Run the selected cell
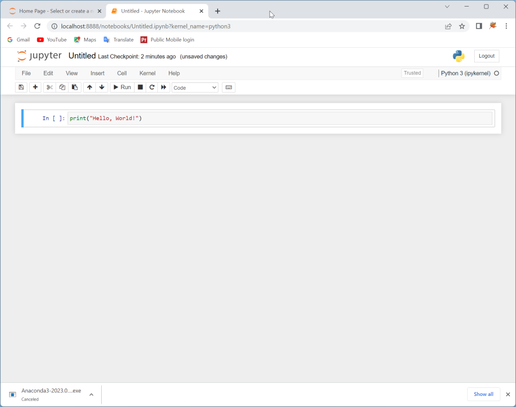Image resolution: width=516 pixels, height=407 pixels. pyautogui.click(x=122, y=88)
